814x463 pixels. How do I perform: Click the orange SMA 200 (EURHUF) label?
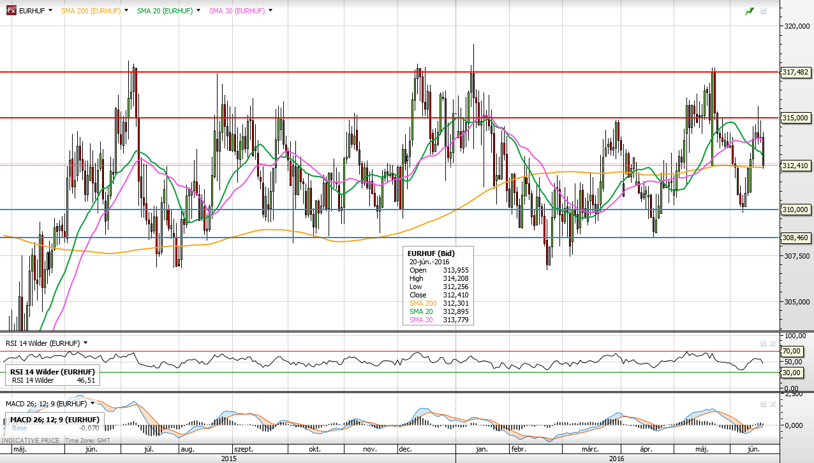91,11
